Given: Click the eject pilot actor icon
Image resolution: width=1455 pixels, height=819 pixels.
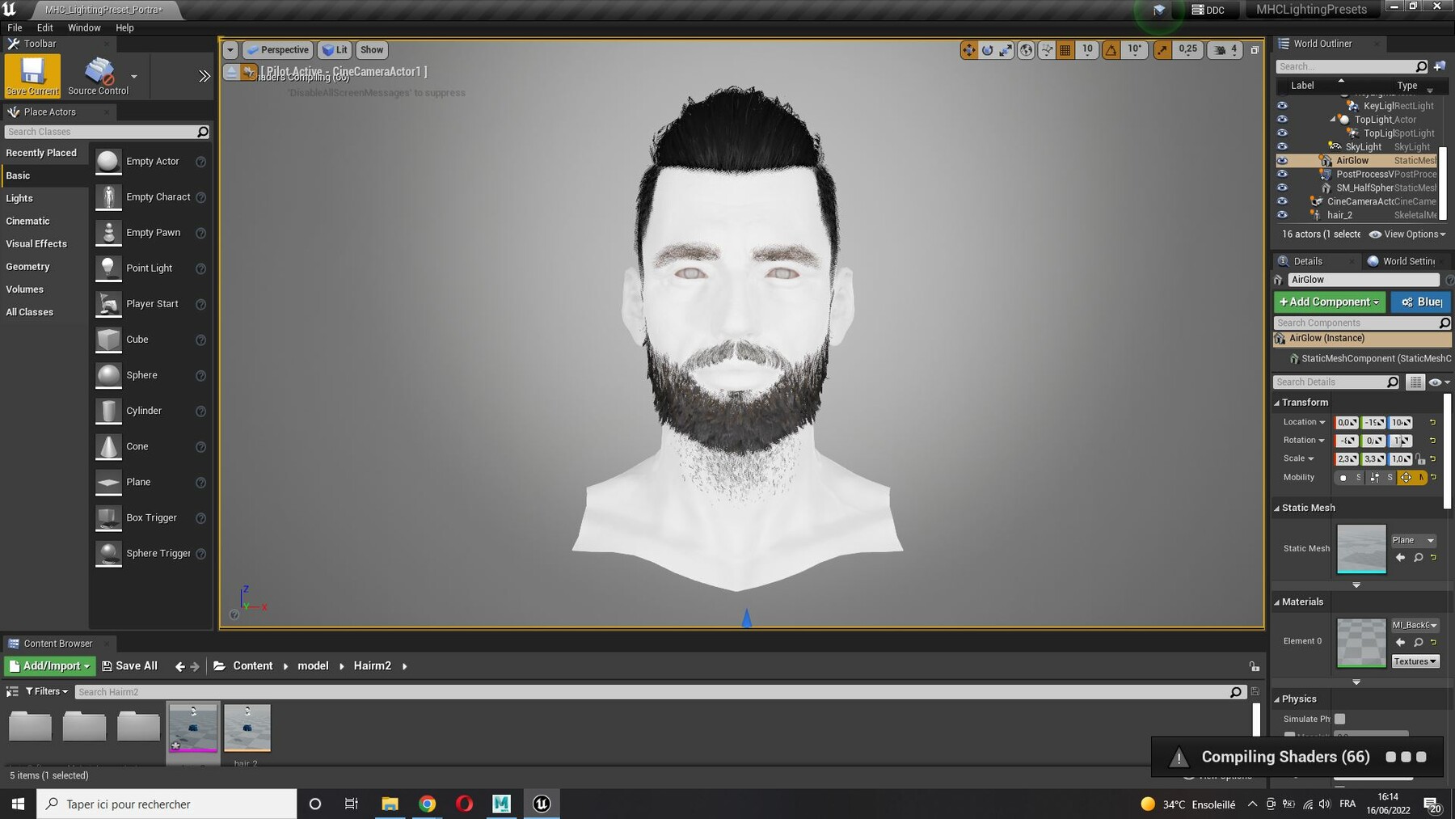Looking at the screenshot, I should [x=231, y=72].
